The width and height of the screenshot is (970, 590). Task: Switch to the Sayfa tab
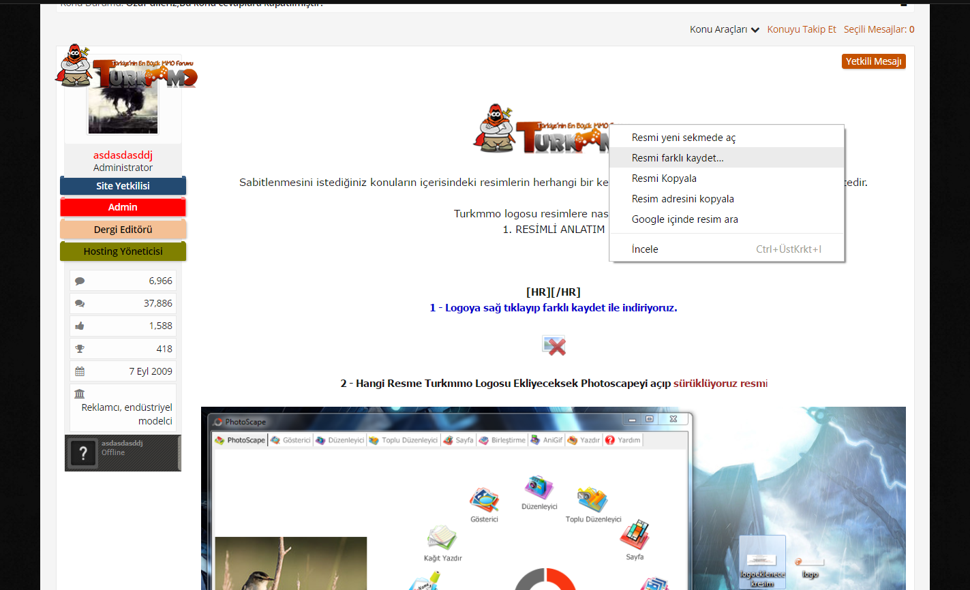point(458,440)
